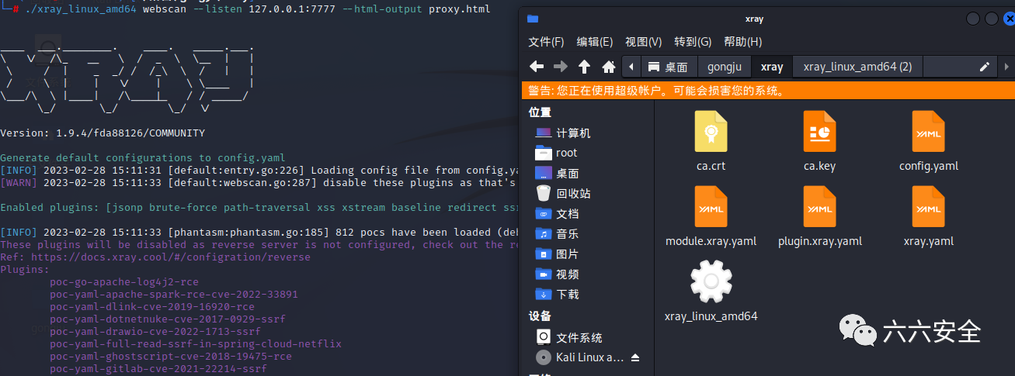Open the ca.crt certificate file icon
Screen dimensions: 1015x376
[x=711, y=131]
